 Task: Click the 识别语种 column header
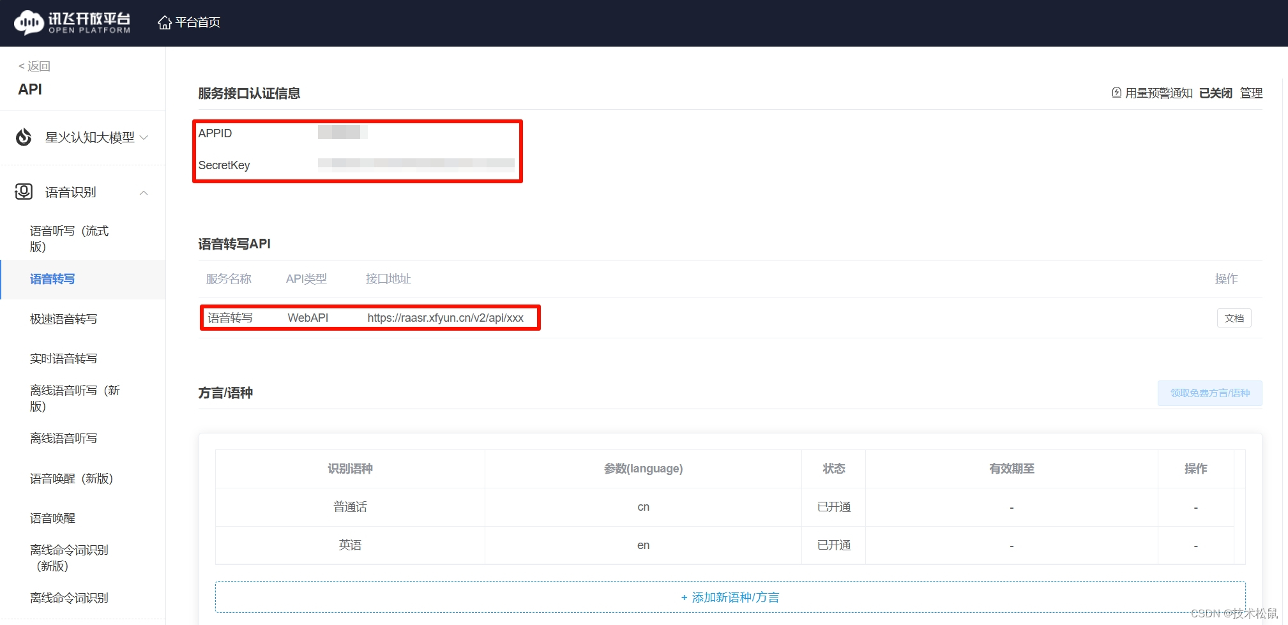tap(350, 469)
